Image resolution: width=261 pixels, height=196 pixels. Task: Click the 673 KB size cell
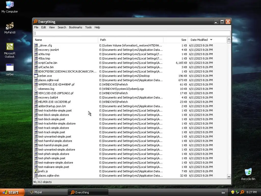[x=183, y=80]
